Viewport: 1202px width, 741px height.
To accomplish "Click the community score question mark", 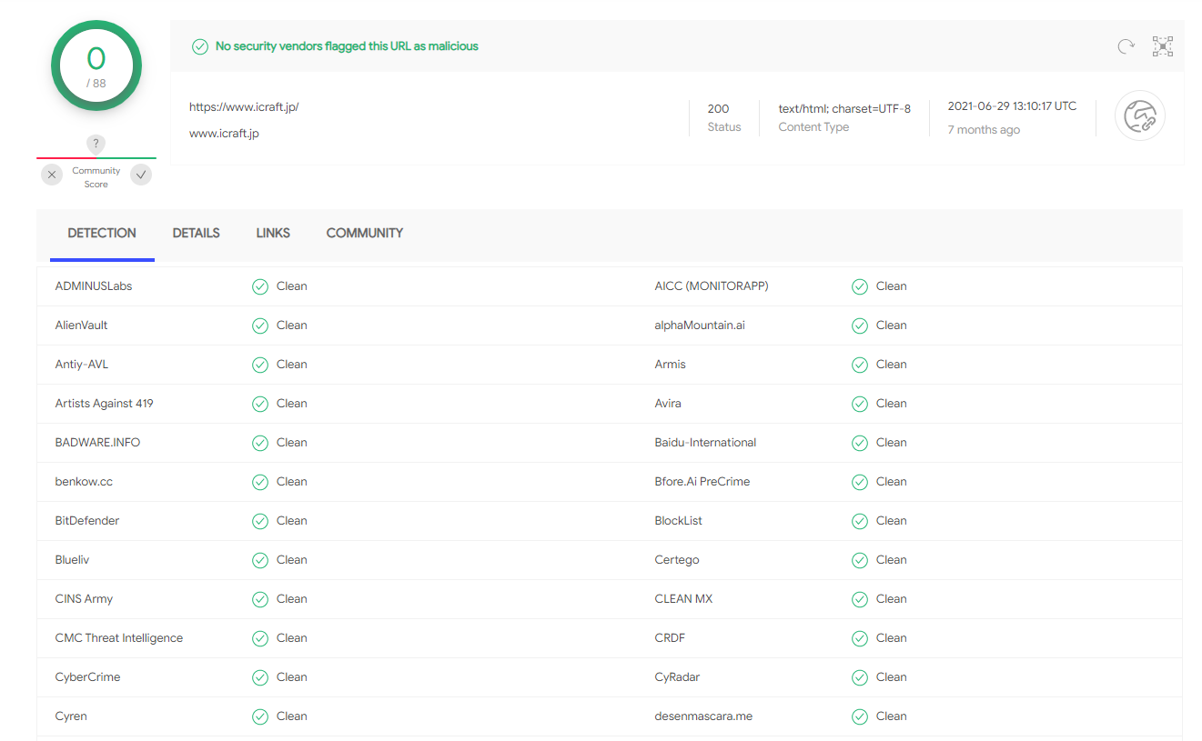I will coord(96,144).
